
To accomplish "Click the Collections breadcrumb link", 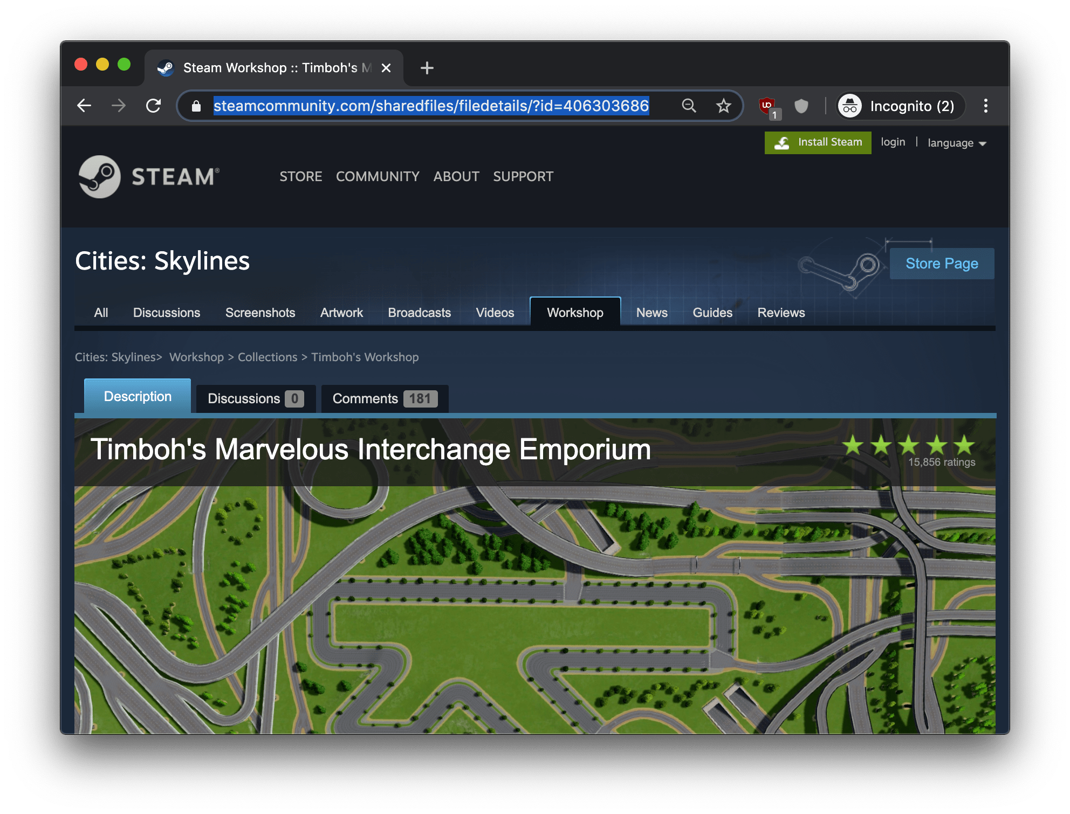I will point(267,357).
